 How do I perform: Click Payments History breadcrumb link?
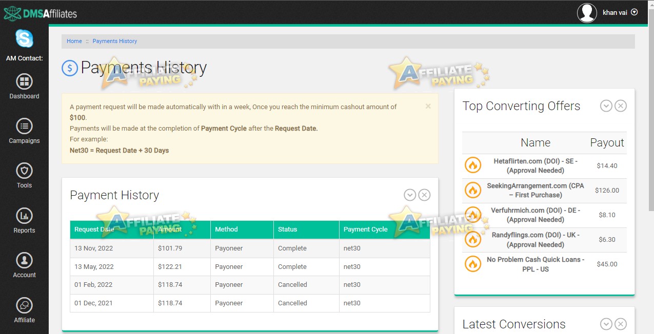(x=115, y=41)
